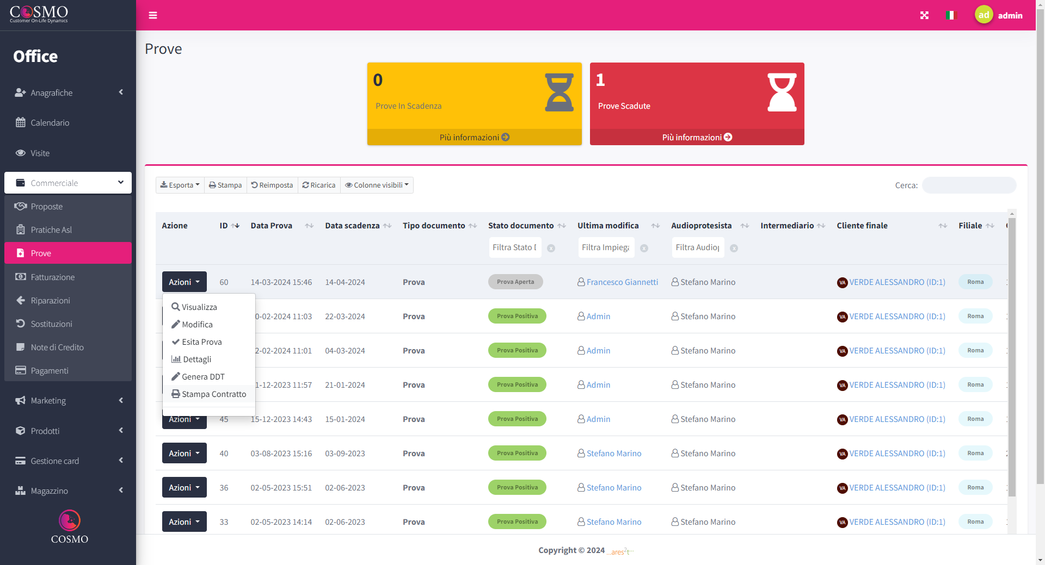Viewport: 1045px width, 565px height.
Task: Choose Dettagli from the Azioni menu
Action: [x=209, y=359]
